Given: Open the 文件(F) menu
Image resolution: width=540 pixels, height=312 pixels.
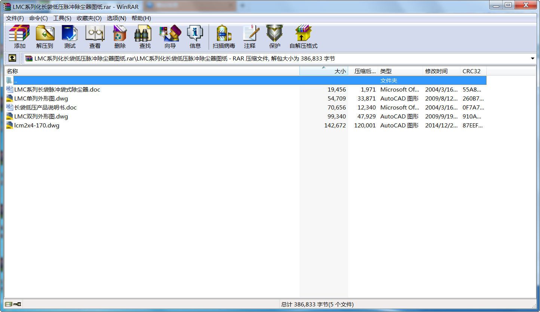Looking at the screenshot, I should click(15, 18).
